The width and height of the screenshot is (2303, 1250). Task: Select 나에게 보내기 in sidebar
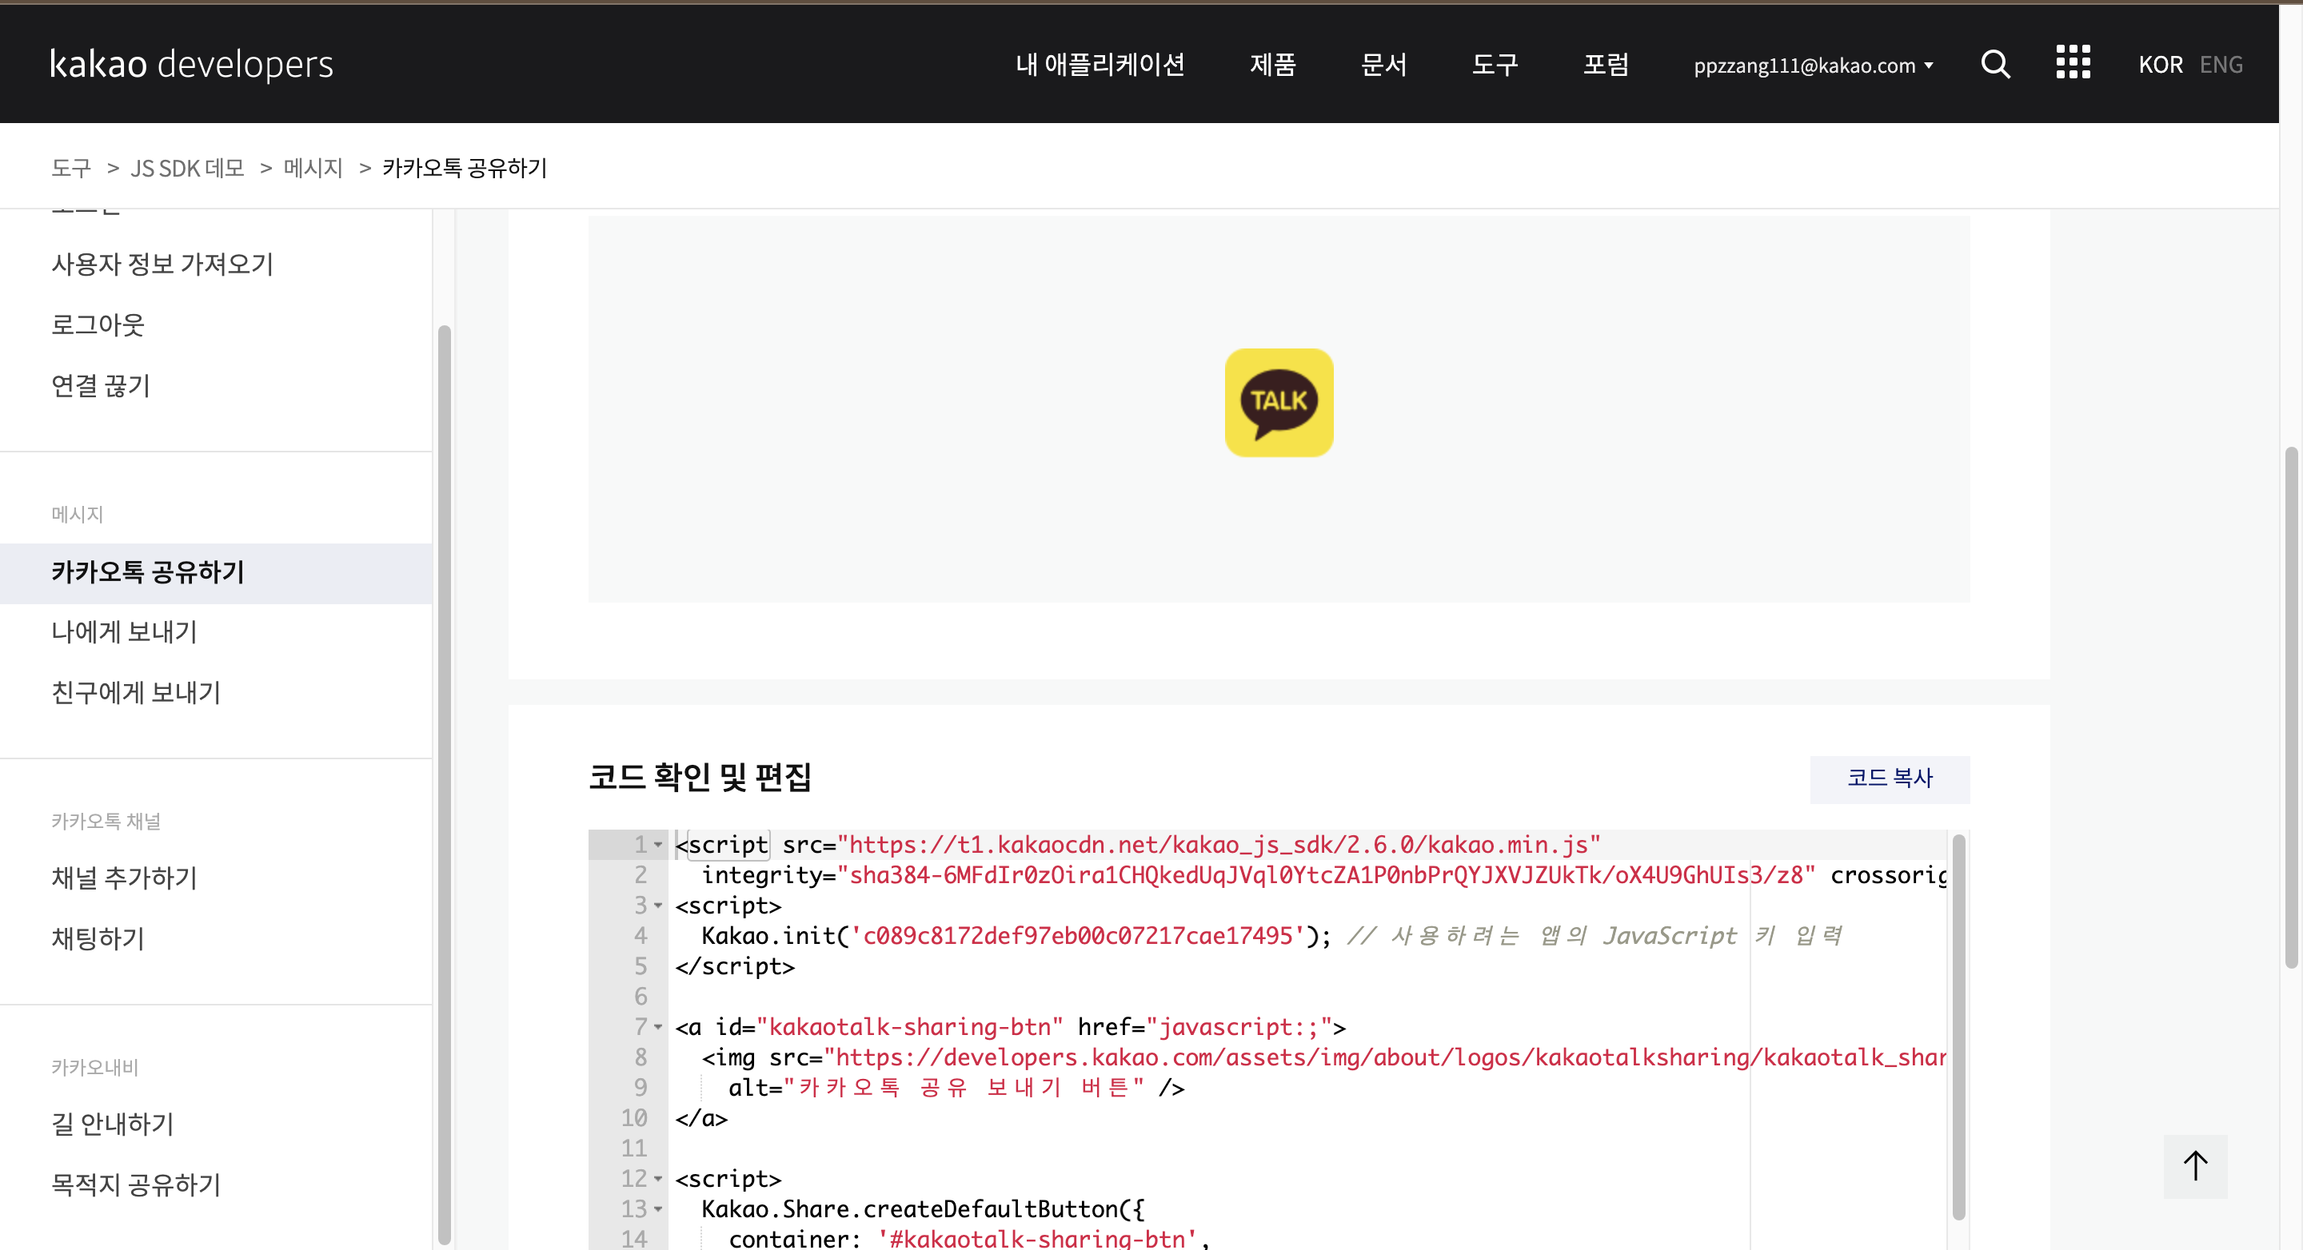pos(124,631)
